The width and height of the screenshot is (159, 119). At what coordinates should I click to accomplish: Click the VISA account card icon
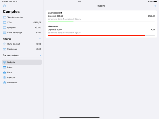pyautogui.click(x=4, y=22)
